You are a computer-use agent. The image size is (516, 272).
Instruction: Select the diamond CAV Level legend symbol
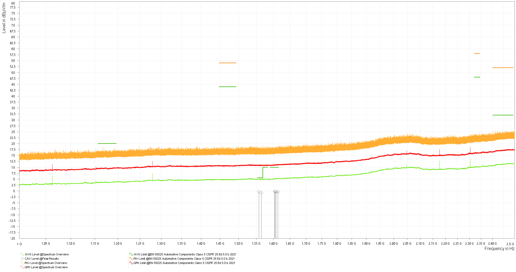pyautogui.click(x=22, y=259)
